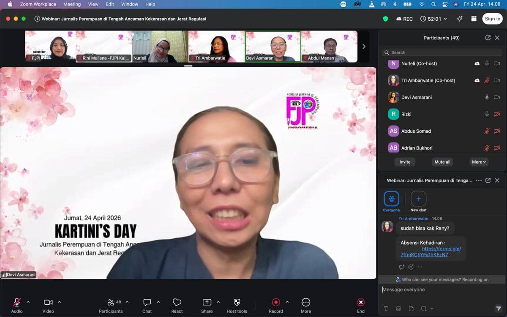Screen dimensions: 507x317
Task: Mute Devi Asmarani's microphone in the participants list
Action: 487,97
